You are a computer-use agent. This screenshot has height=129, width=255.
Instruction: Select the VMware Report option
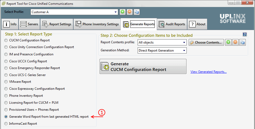click(x=18, y=82)
